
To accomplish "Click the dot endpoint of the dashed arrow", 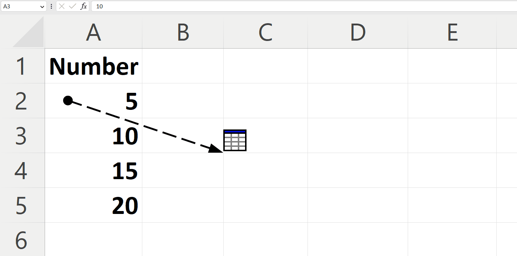I will point(68,101).
